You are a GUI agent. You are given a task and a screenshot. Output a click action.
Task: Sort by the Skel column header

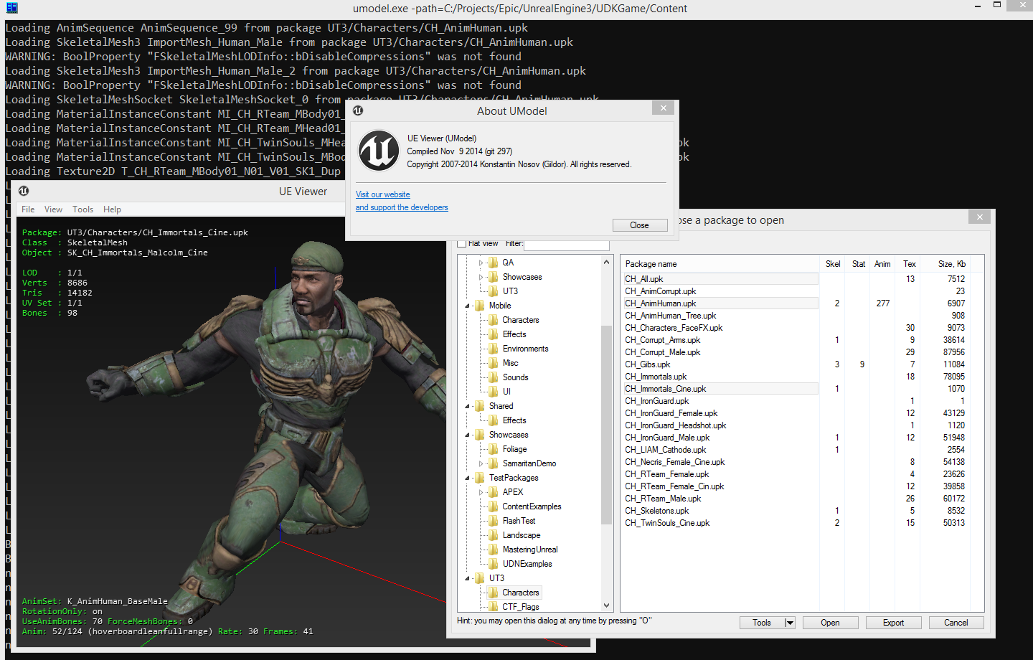(x=833, y=264)
